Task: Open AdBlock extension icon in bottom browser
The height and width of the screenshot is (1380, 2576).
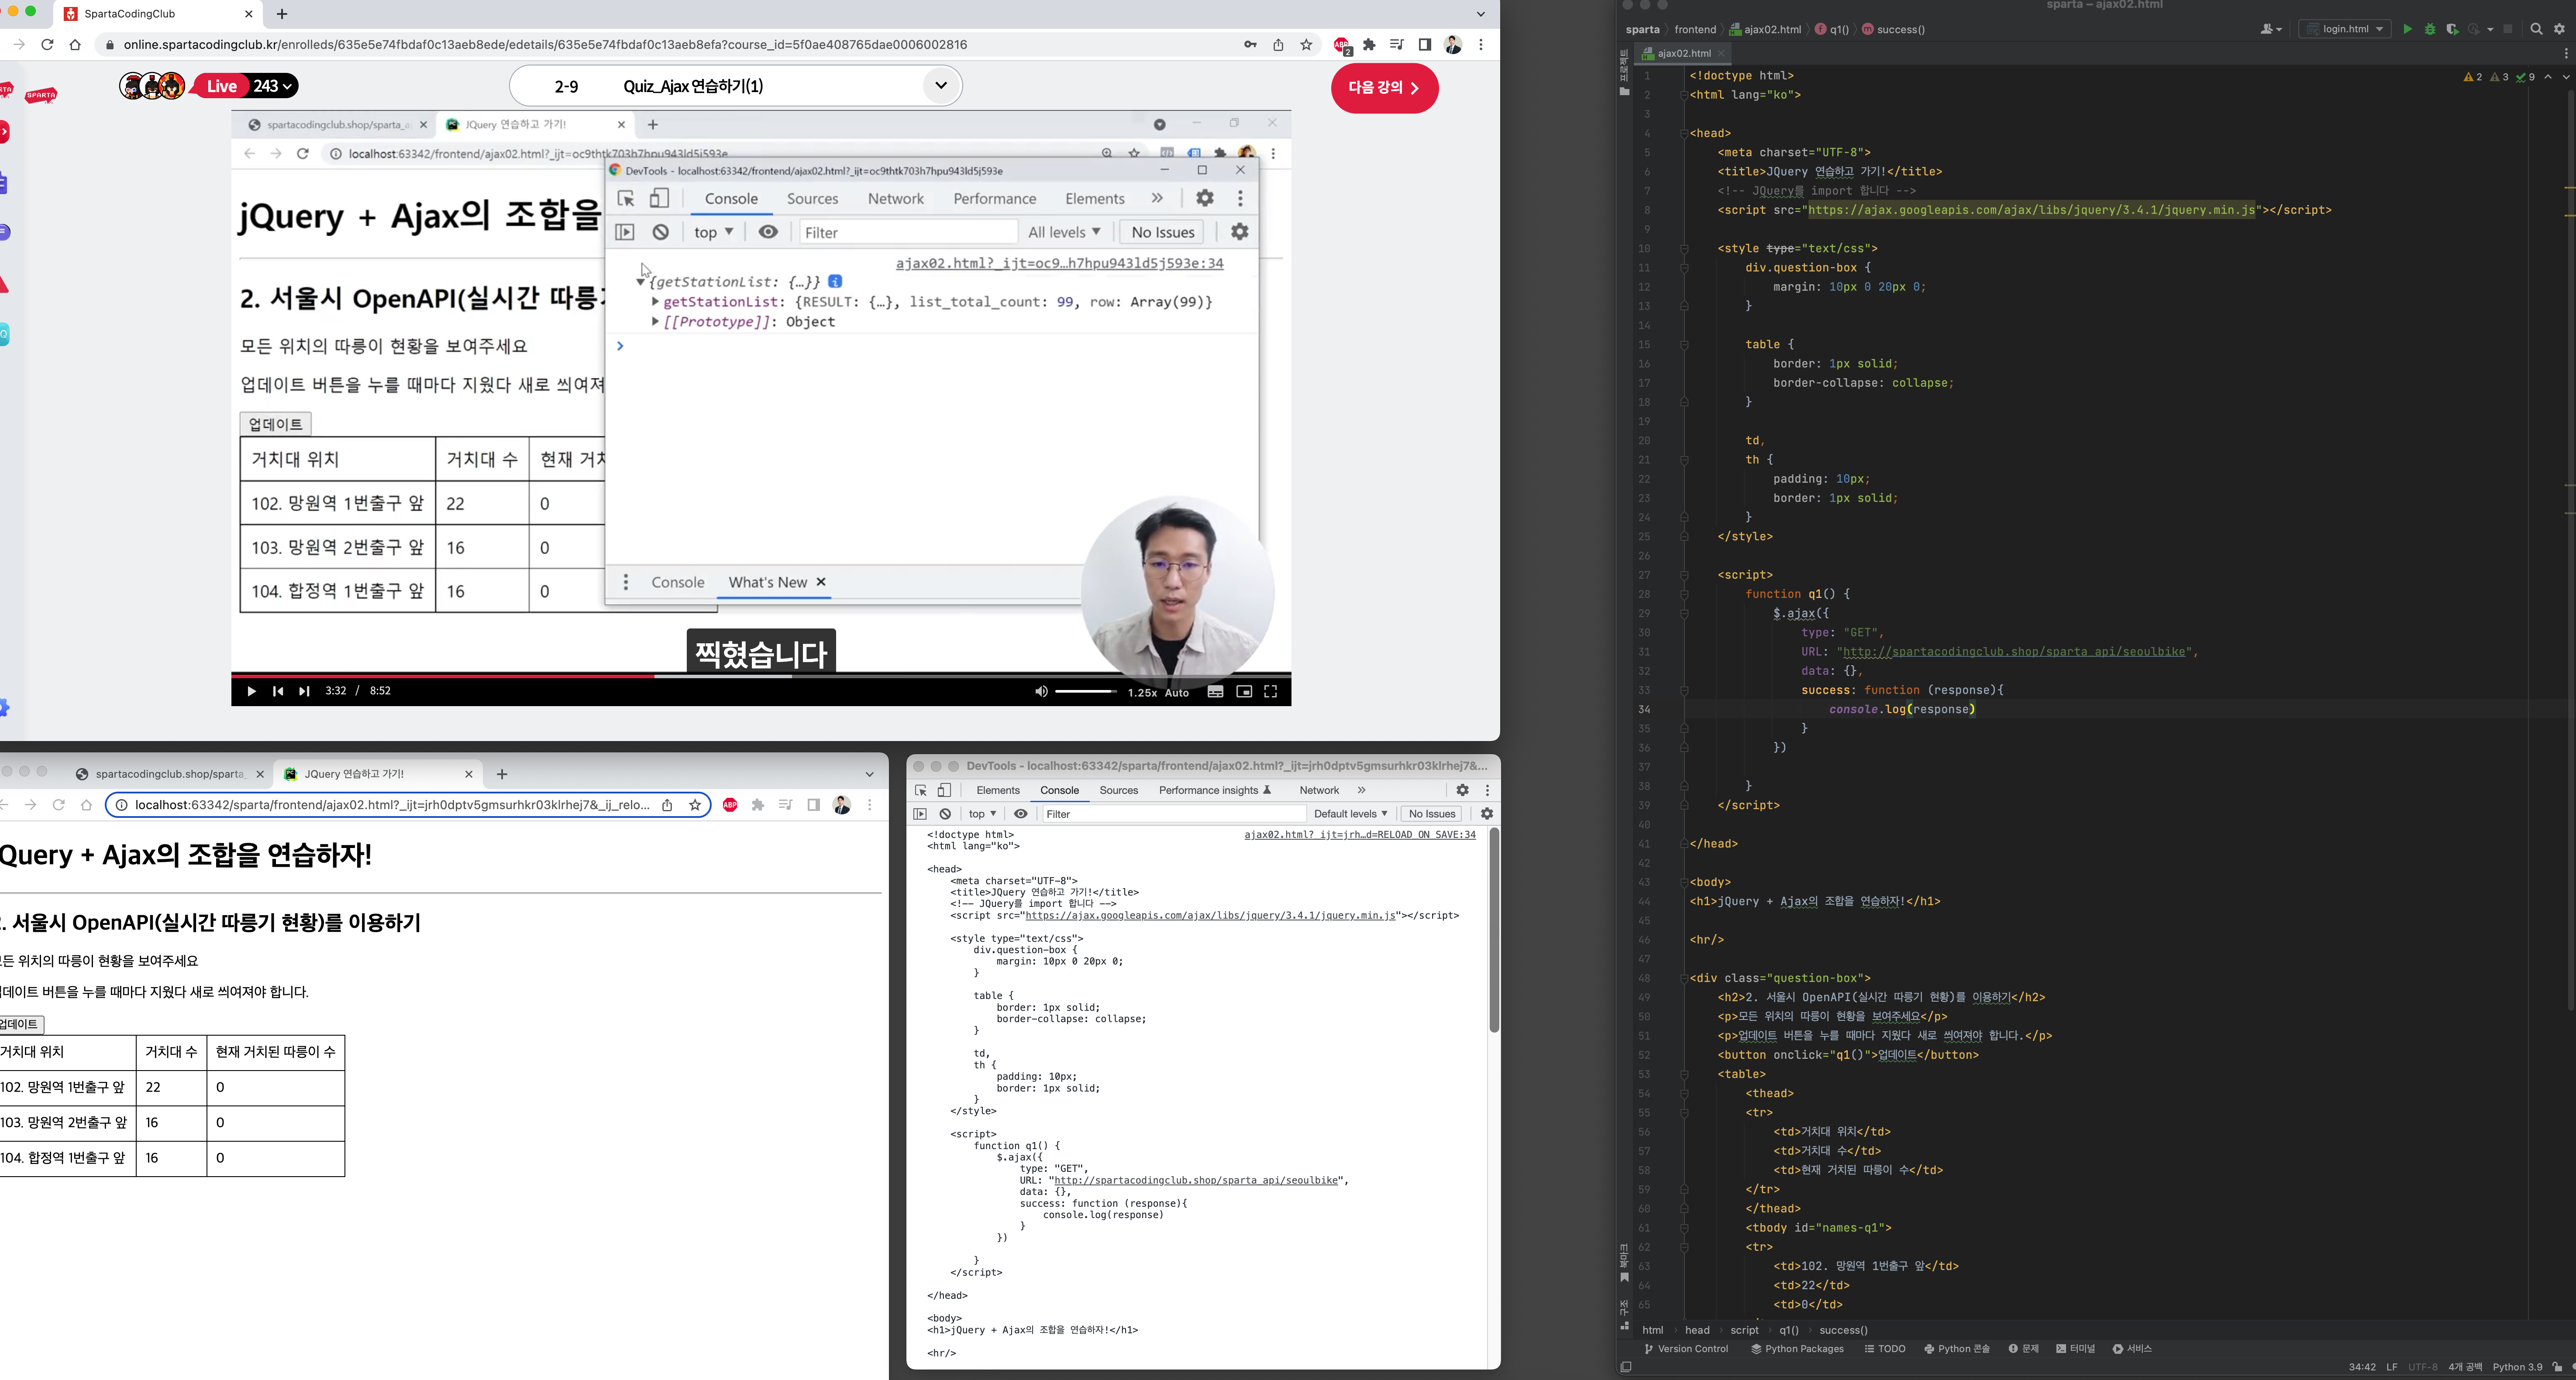Action: (730, 805)
